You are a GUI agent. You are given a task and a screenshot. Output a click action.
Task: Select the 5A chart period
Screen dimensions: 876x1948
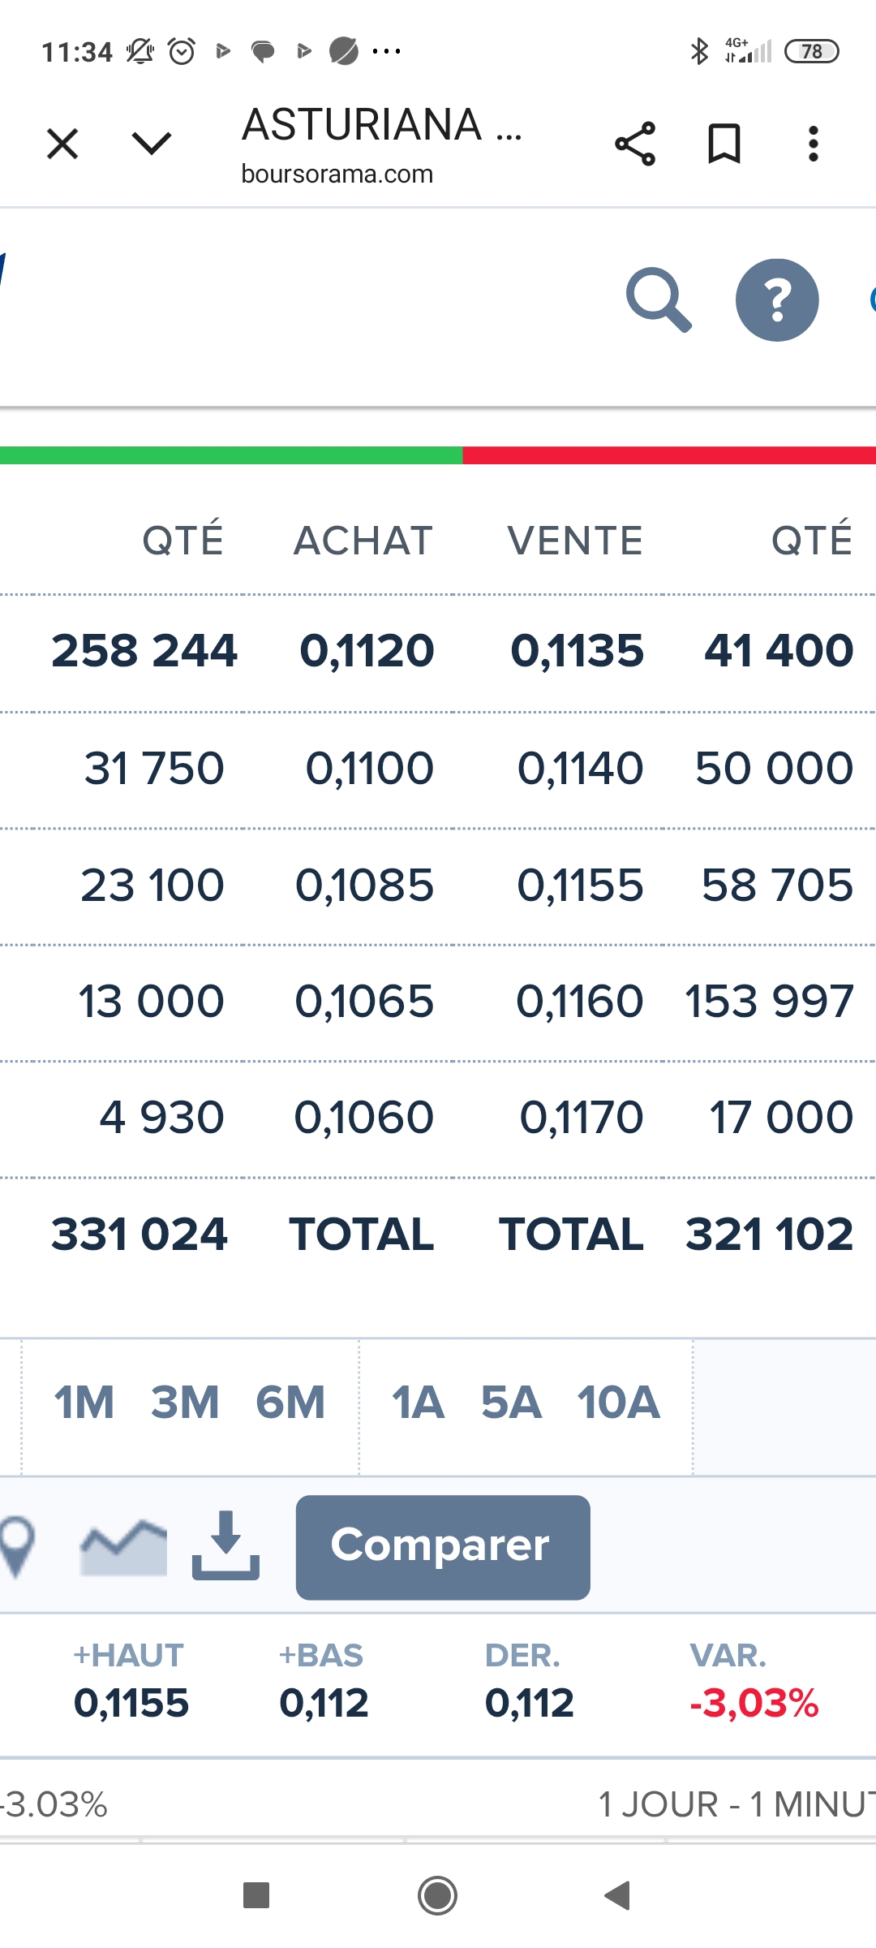[511, 1403]
